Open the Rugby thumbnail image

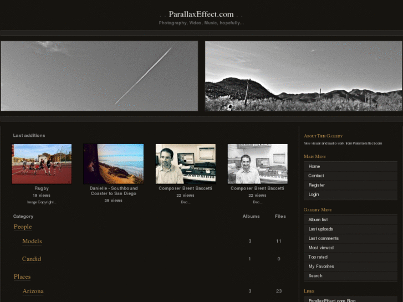42,163
